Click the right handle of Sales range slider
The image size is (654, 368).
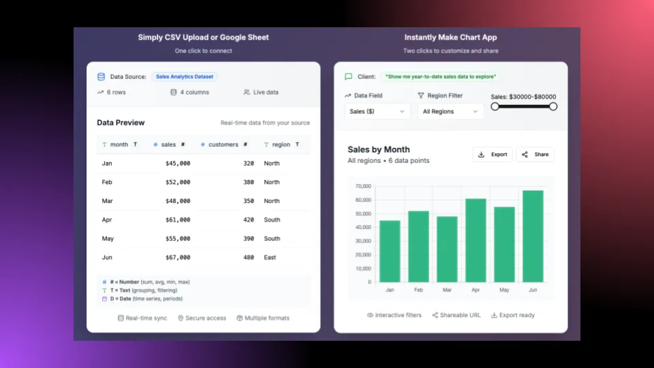[553, 106]
